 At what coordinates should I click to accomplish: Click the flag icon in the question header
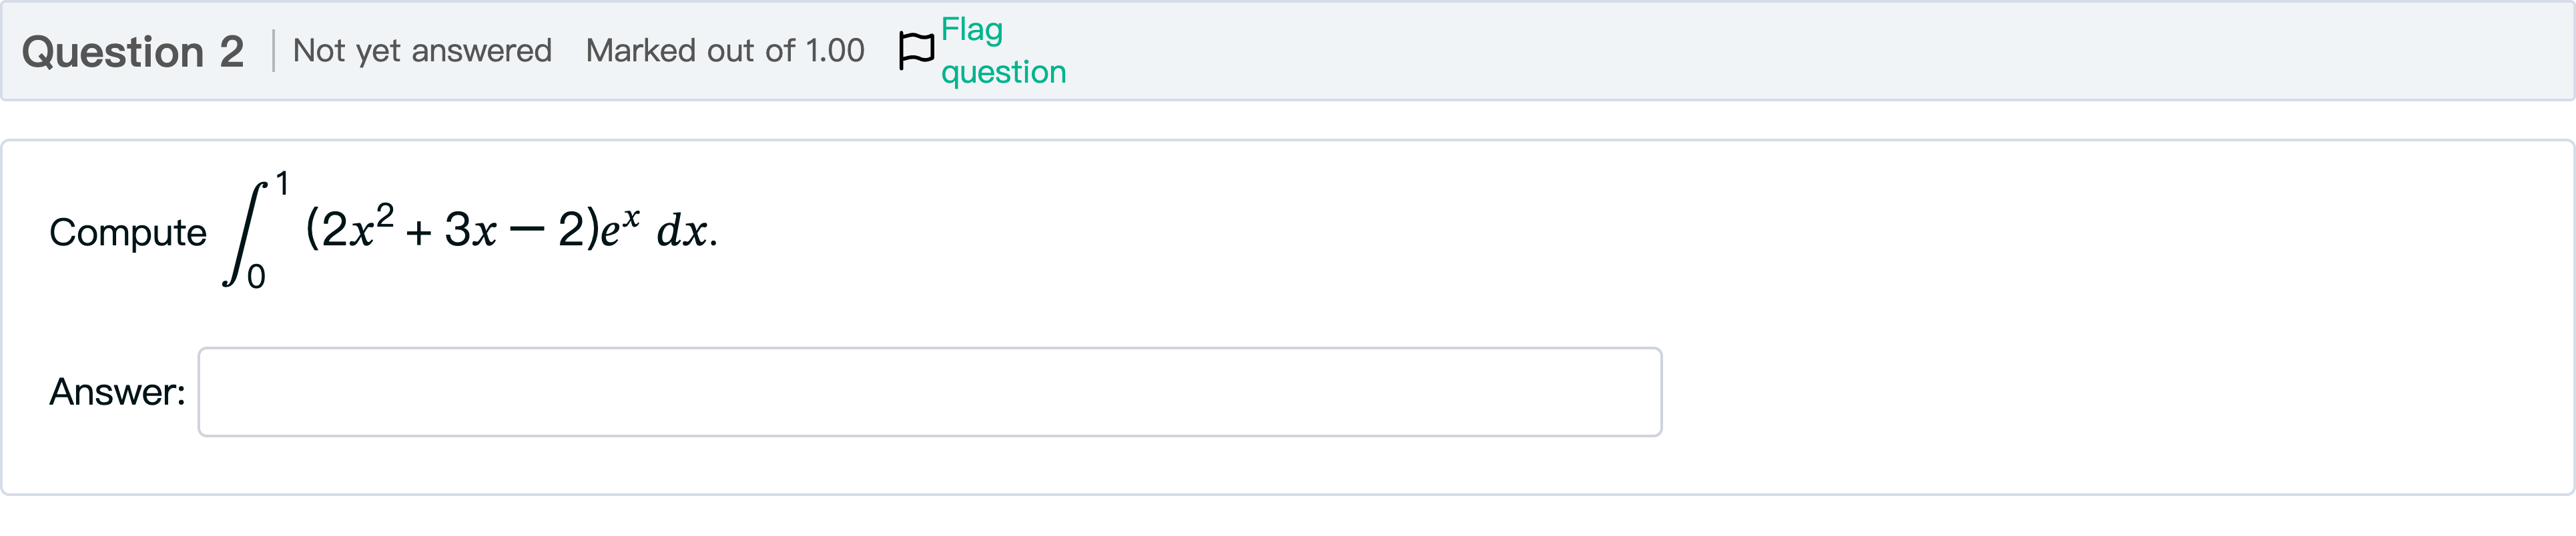(x=915, y=50)
